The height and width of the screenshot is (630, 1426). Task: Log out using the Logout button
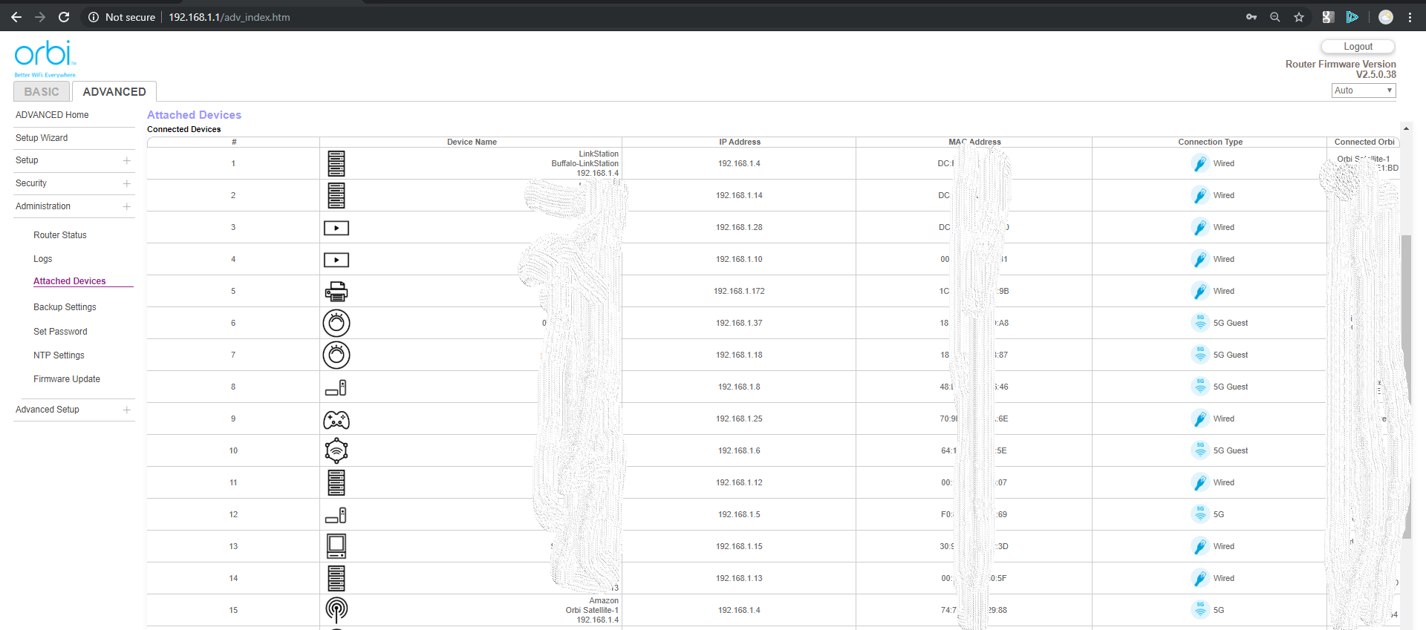coord(1358,47)
